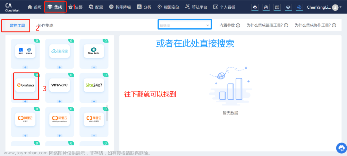The width and height of the screenshot is (347, 156).
Task: Click the plus button under 监控宝
Action: point(60,67)
